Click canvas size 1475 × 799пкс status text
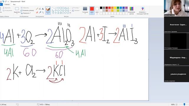 [45, 105]
